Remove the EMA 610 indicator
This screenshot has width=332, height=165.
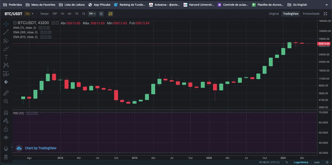click(x=50, y=37)
